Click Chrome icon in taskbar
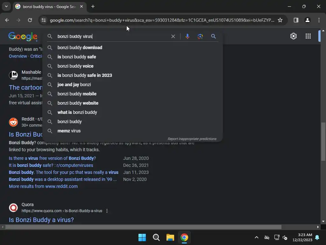The image size is (326, 245). (184, 237)
